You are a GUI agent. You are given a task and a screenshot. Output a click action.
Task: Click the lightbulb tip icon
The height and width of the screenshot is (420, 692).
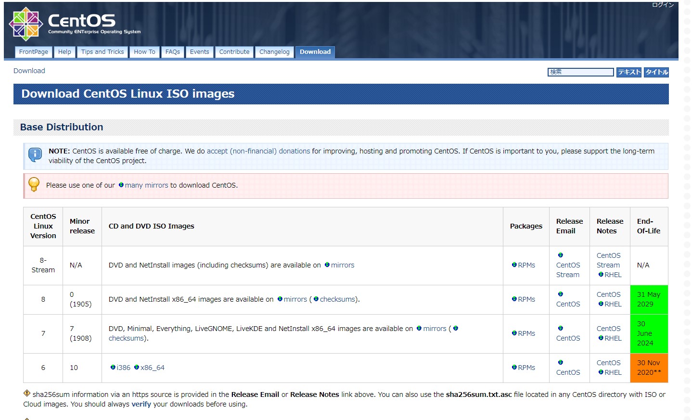point(34,185)
